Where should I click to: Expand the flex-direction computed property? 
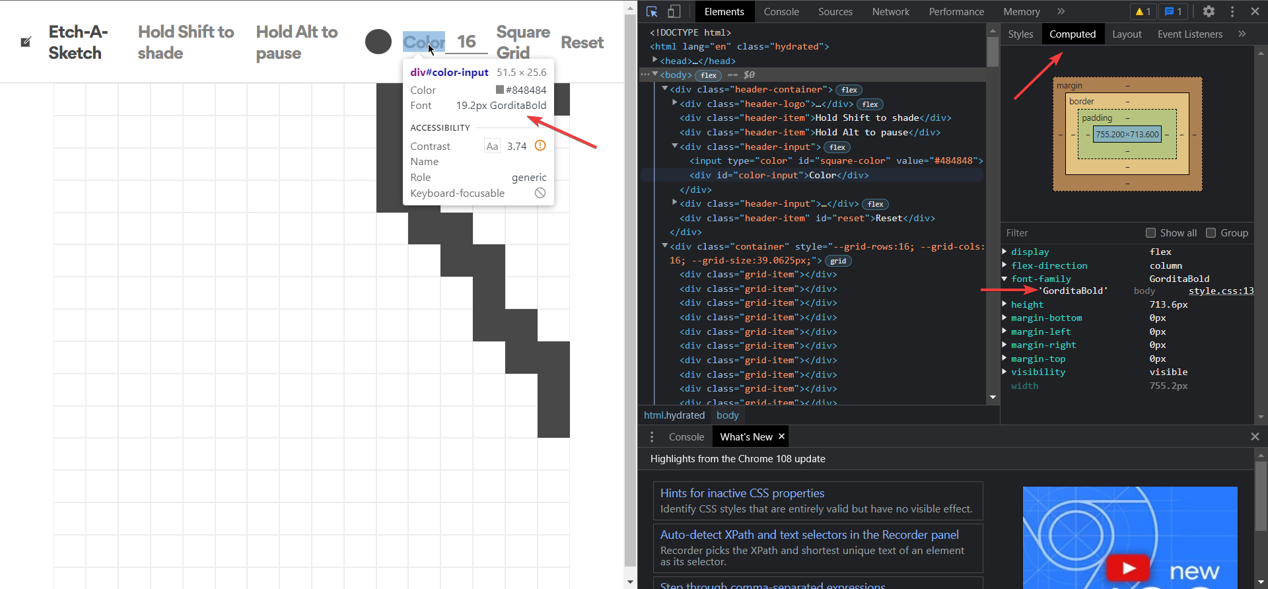[1004, 265]
